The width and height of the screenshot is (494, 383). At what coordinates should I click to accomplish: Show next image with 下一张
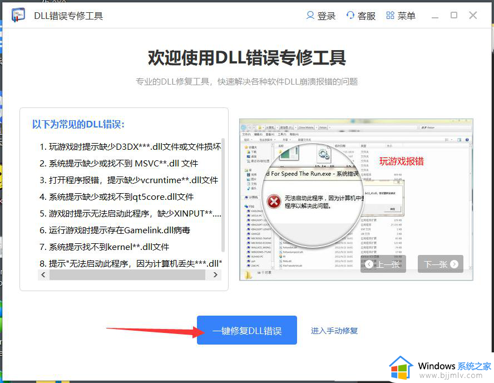441,264
